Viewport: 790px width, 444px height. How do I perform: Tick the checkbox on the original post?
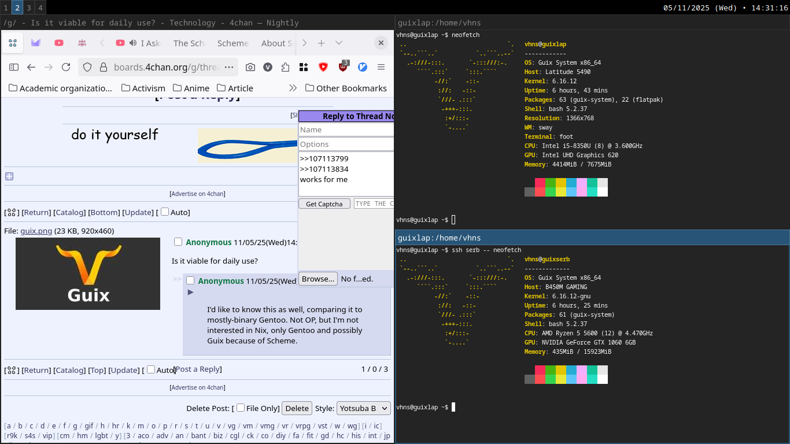(178, 242)
